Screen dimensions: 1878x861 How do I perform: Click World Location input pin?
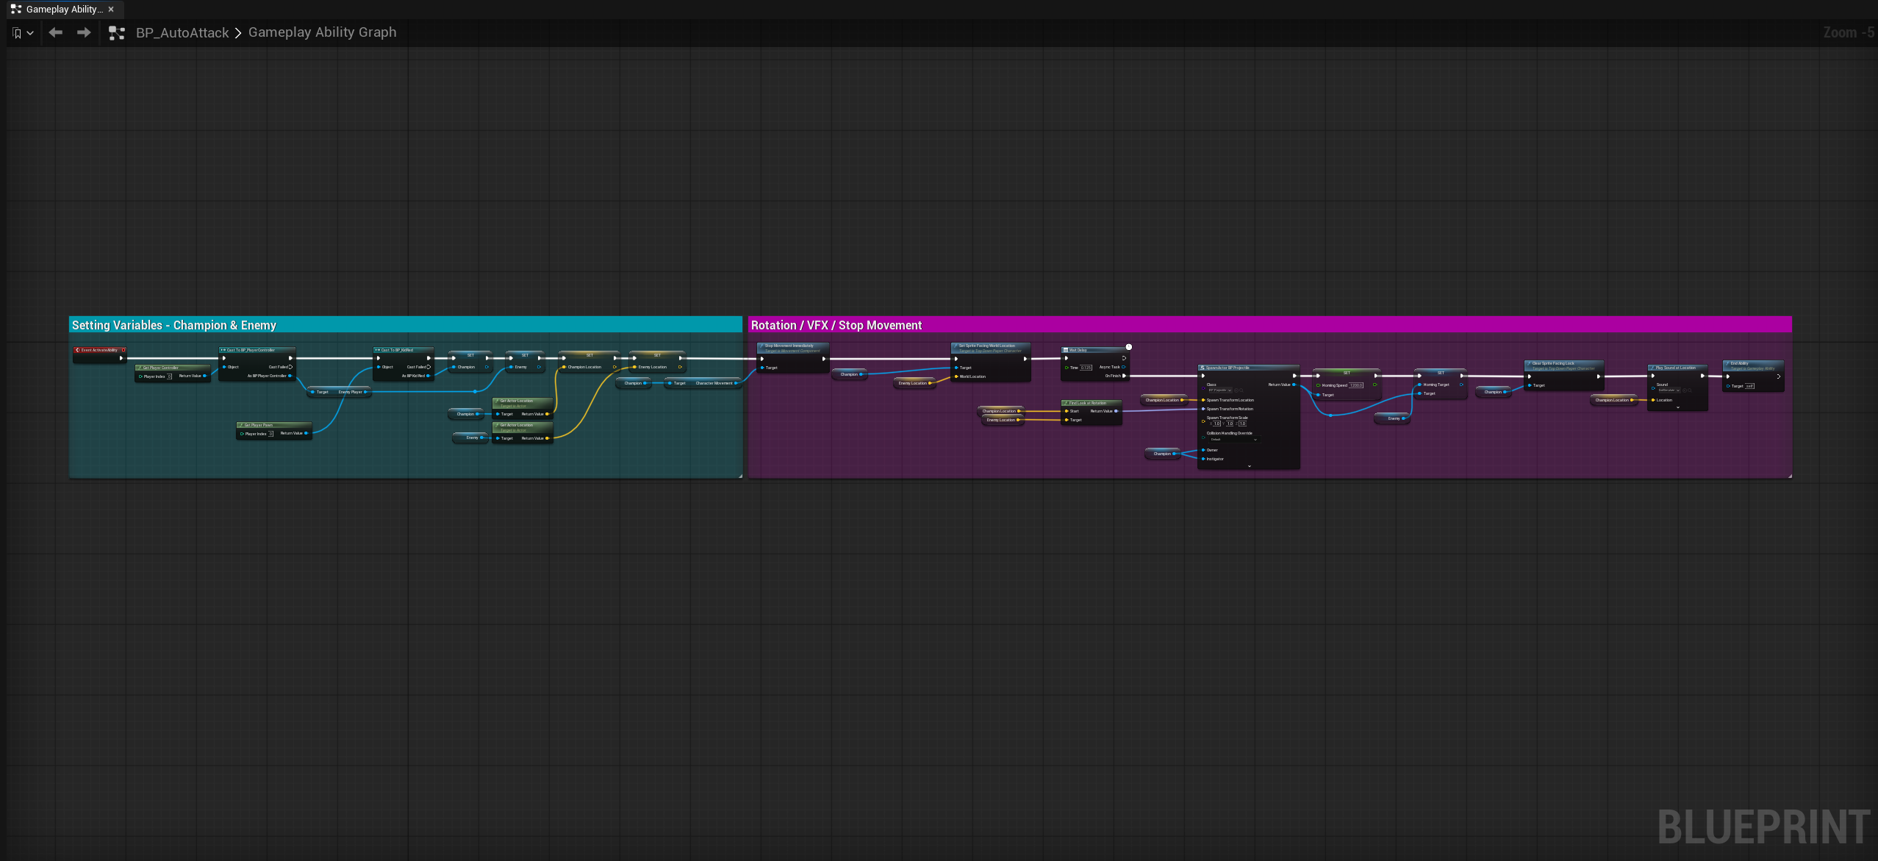click(x=956, y=376)
